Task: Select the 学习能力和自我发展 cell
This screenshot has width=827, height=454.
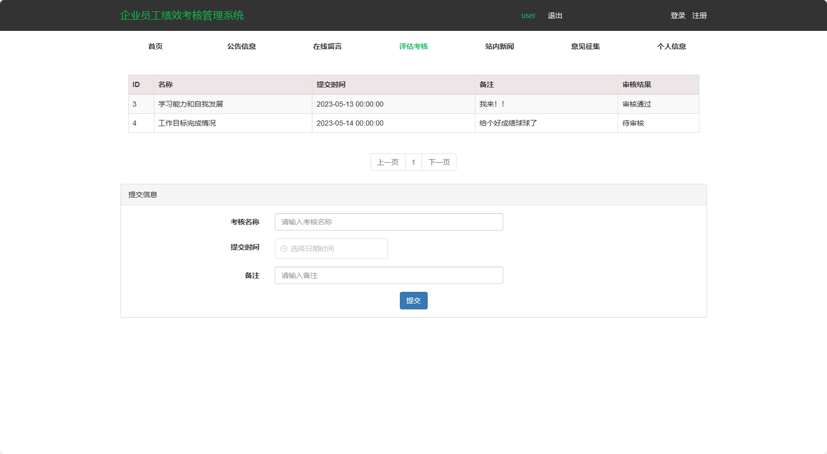Action: point(233,104)
